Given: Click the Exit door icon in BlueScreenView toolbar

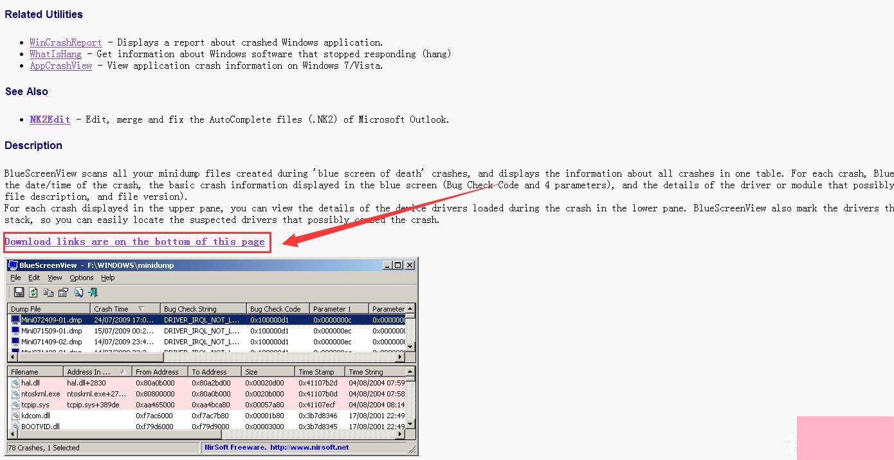Looking at the screenshot, I should click(x=93, y=292).
